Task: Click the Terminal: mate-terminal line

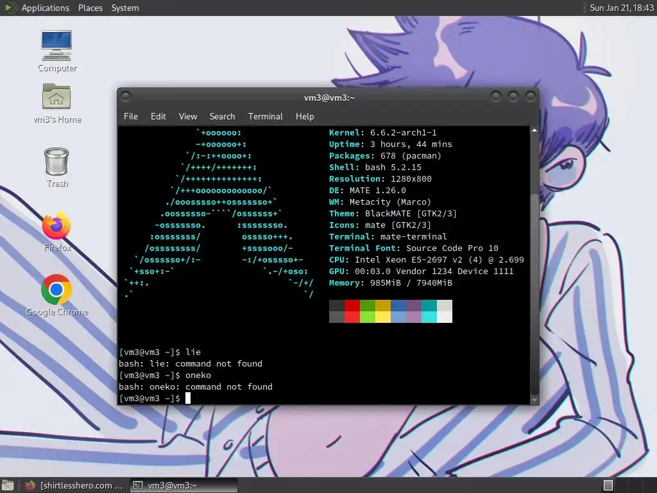Action: pos(388,236)
